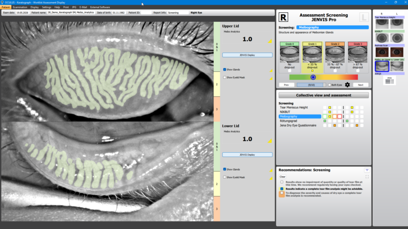The height and width of the screenshot is (229, 408).
Task: Check the Grade 0 no drop-out box
Action: pyautogui.click(x=289, y=71)
